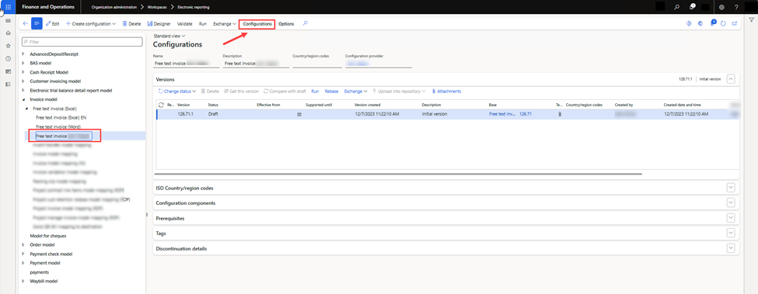Image resolution: width=758 pixels, height=294 pixels.
Task: Open Favorites star icon in sidebar
Action: pos(8,46)
